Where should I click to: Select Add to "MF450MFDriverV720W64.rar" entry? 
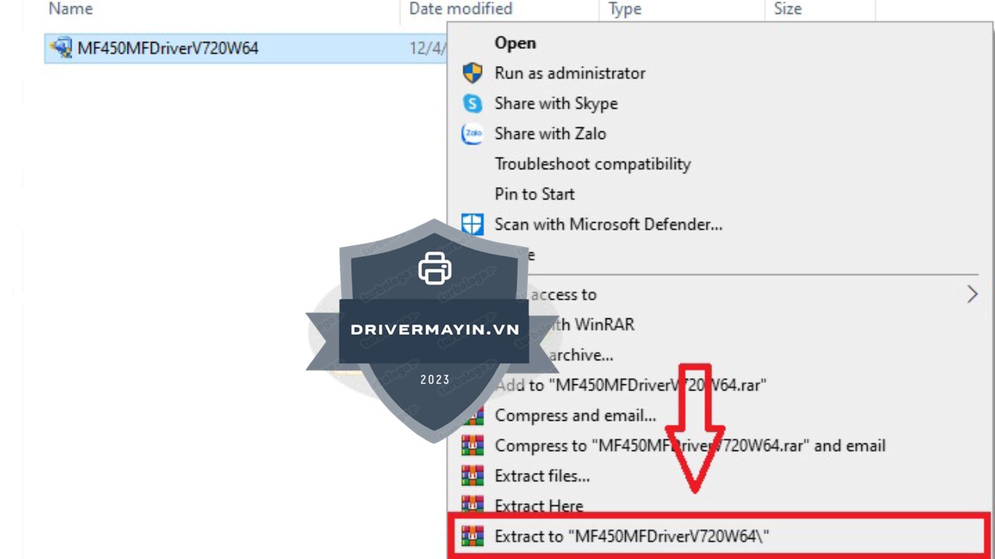coord(630,385)
